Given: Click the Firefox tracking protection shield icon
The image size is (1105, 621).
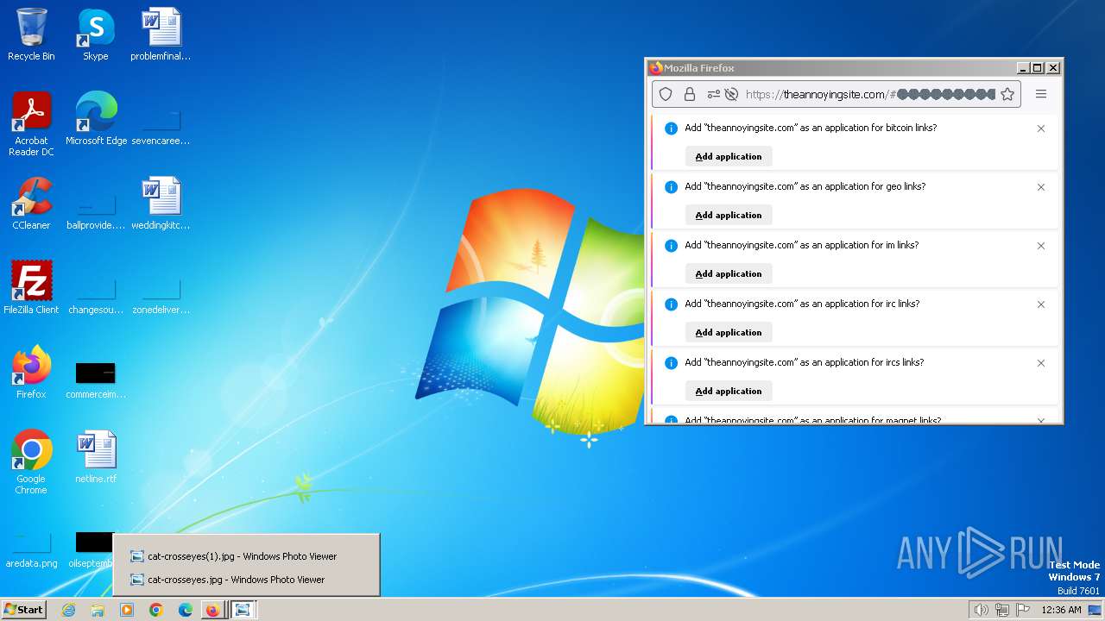Looking at the screenshot, I should pos(666,94).
